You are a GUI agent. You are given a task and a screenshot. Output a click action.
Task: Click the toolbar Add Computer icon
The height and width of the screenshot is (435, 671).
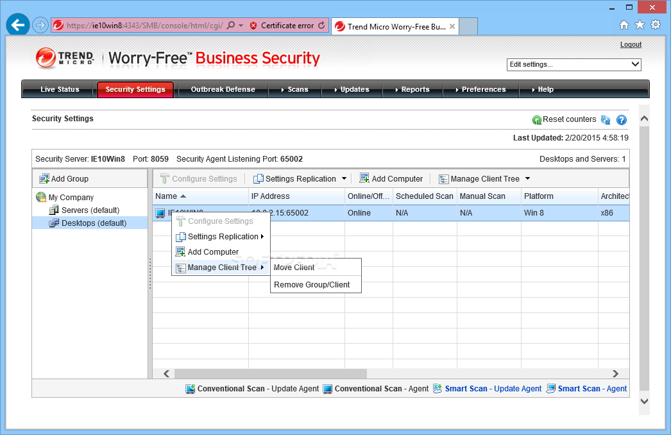(364, 178)
